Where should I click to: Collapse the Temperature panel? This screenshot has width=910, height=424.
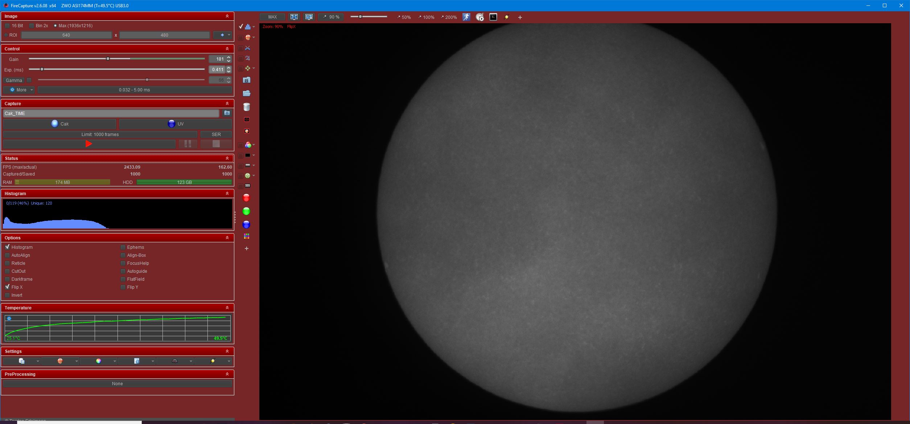[x=227, y=308]
